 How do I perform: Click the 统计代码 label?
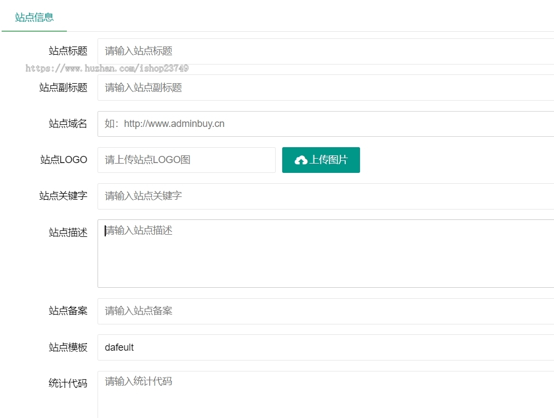tap(68, 384)
